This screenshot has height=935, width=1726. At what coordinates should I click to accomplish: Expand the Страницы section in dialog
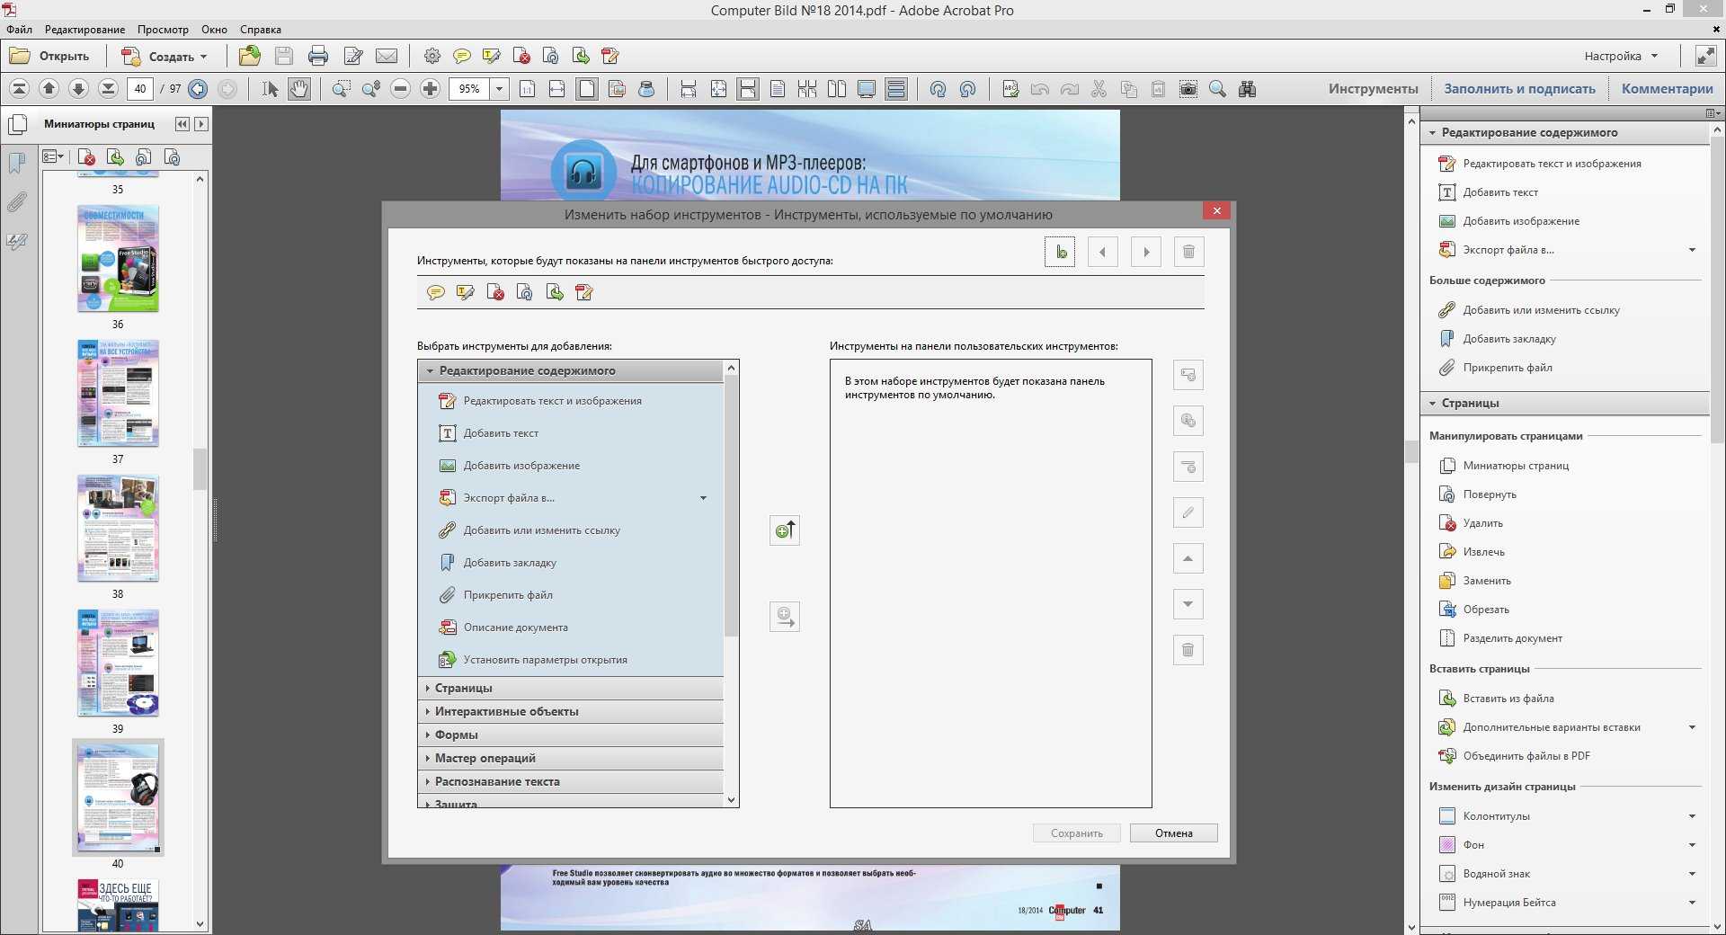click(571, 688)
